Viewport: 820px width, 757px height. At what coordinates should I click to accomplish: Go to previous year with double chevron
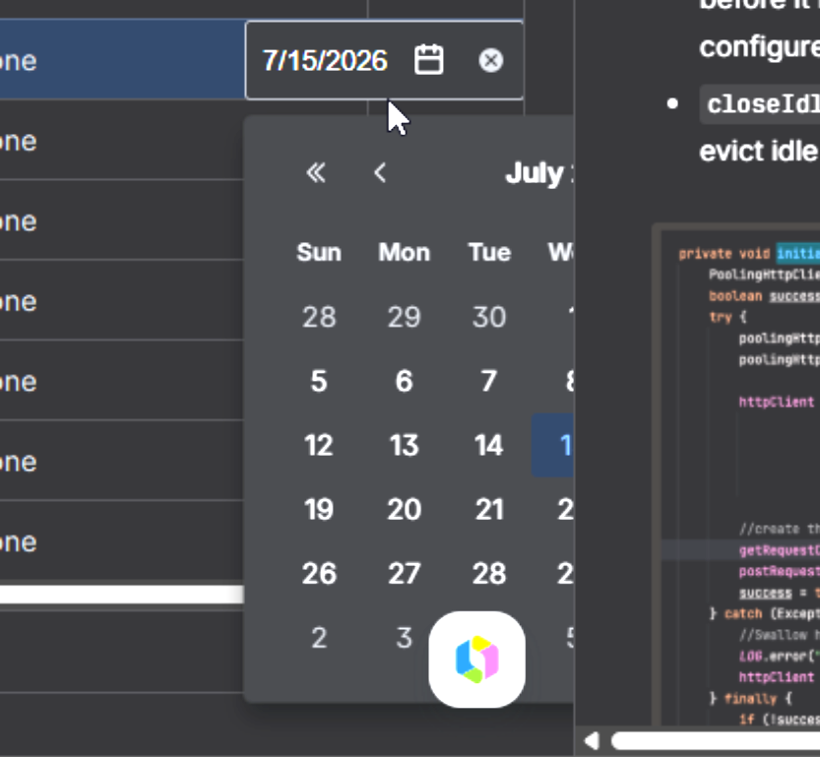(x=316, y=172)
